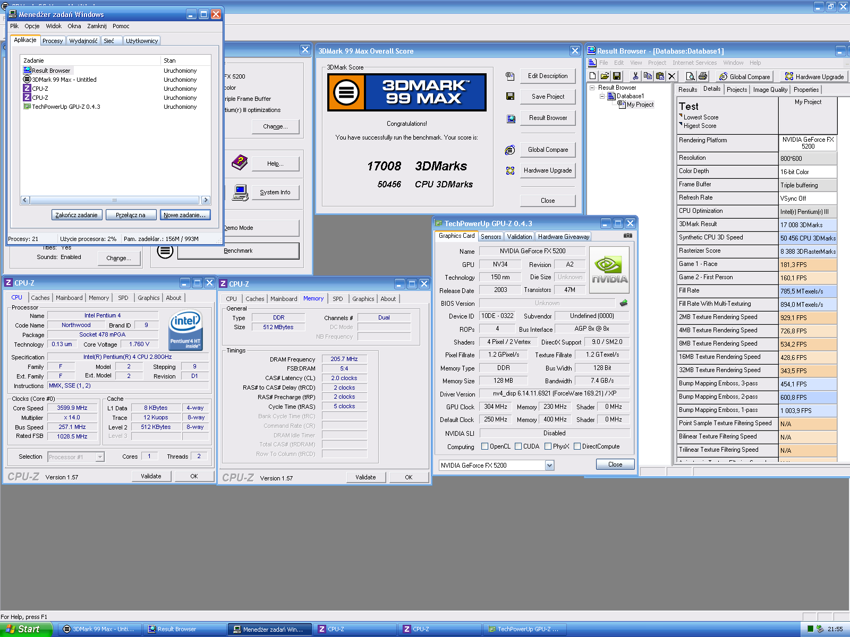Switch to the Mainboard tab in left CPU-Z window

click(x=69, y=298)
